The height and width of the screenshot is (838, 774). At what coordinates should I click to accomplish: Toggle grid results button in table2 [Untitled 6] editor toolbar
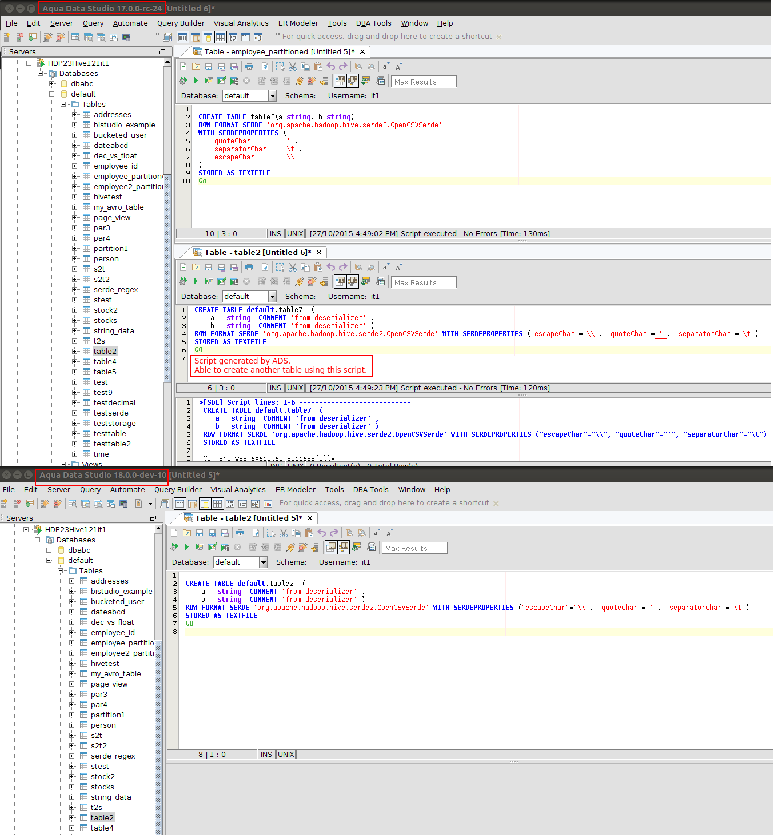pyautogui.click(x=340, y=281)
